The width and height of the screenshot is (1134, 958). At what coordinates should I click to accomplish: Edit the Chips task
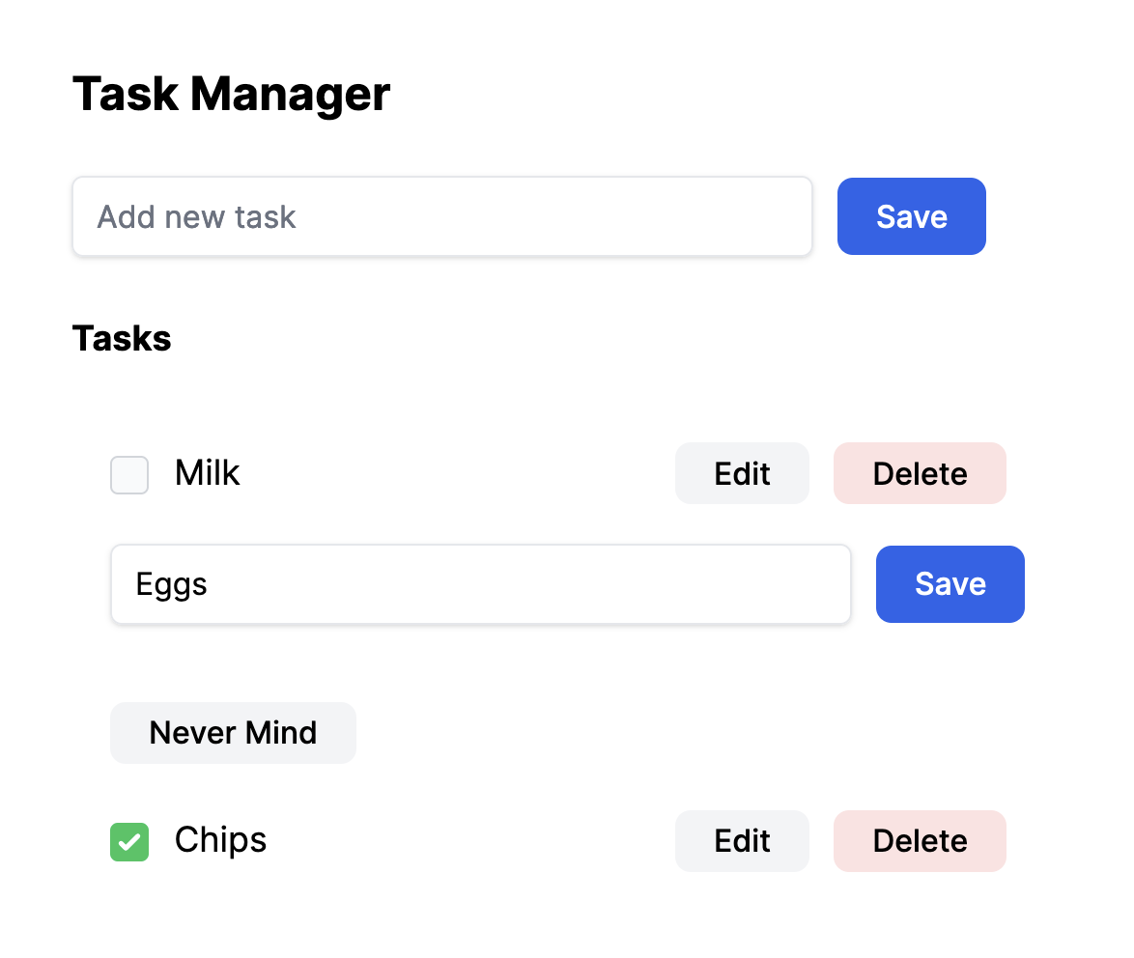coord(742,840)
